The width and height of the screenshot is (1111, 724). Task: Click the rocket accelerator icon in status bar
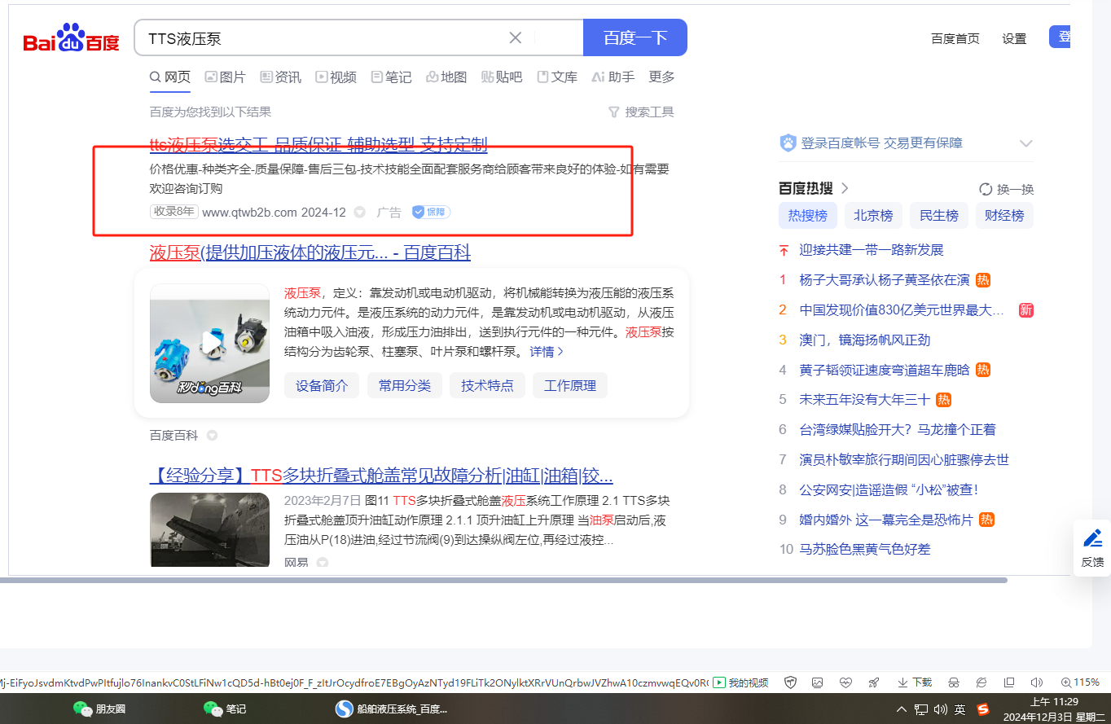click(874, 682)
